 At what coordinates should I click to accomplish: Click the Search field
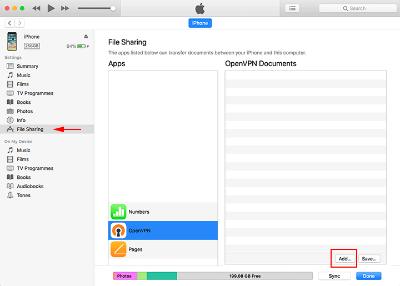point(358,8)
